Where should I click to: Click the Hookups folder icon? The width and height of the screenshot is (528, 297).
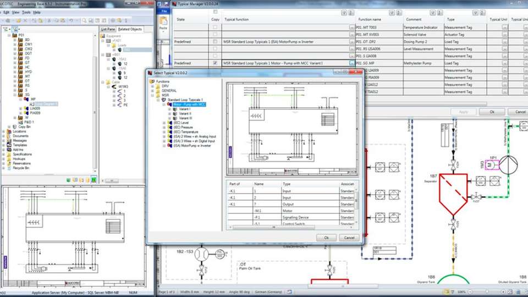tap(9, 158)
